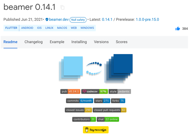This screenshot has height=136, width=192.
Task: Like the package with the thumbs-up icon
Action: [x=178, y=29]
